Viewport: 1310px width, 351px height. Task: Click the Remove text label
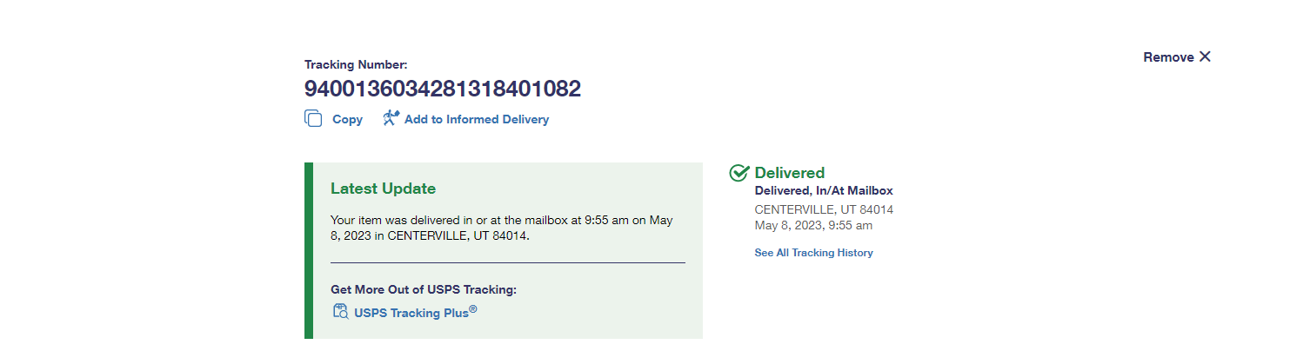[x=1168, y=57]
